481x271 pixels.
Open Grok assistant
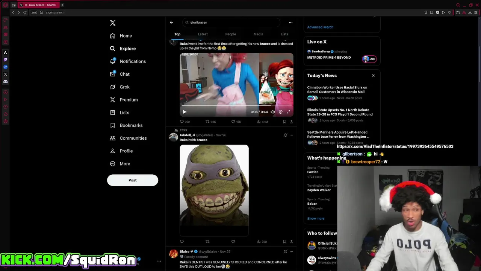point(119,87)
